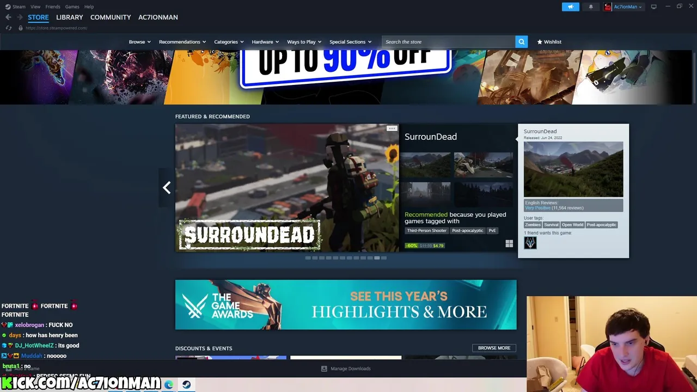The height and width of the screenshot is (392, 697).
Task: Reload the store page
Action: pyautogui.click(x=8, y=28)
